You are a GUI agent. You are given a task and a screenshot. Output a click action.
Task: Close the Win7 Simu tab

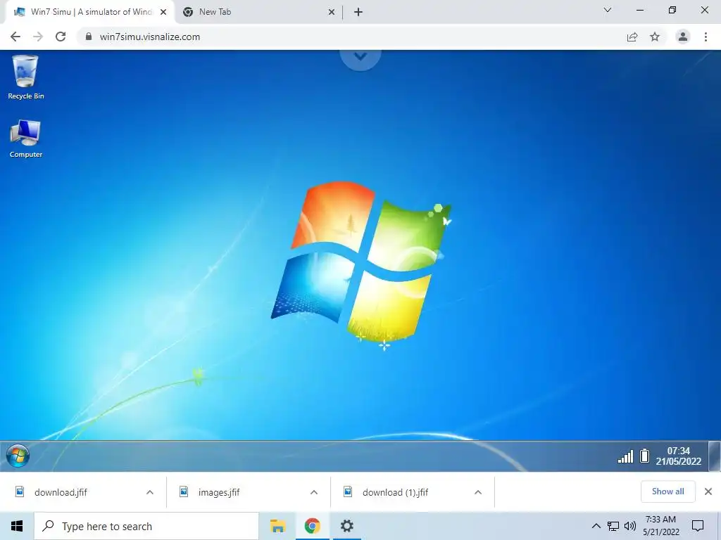pos(163,12)
